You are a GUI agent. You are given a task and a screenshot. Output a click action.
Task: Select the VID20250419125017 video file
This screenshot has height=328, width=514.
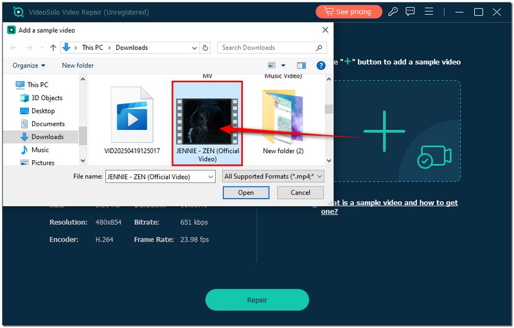click(132, 120)
